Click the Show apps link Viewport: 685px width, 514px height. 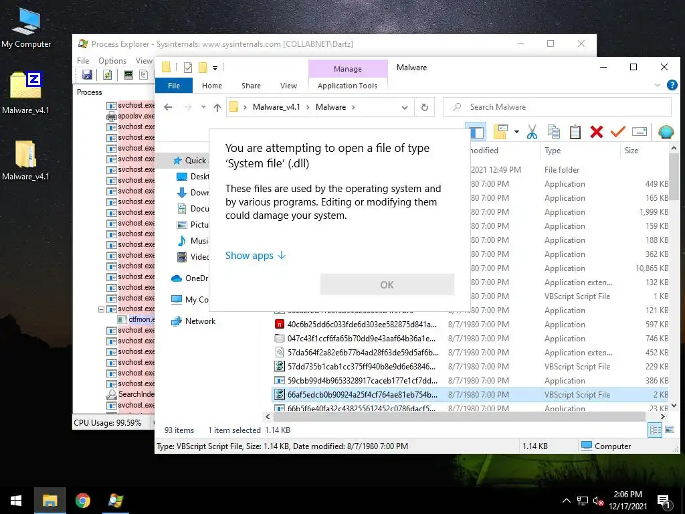point(256,255)
